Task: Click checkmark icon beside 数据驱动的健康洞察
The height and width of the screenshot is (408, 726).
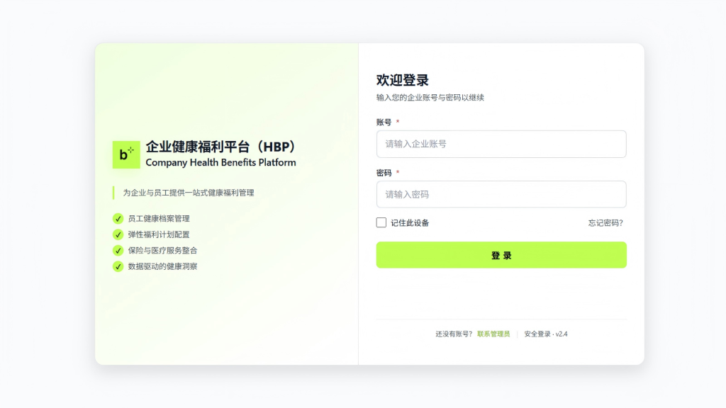Action: 118,266
